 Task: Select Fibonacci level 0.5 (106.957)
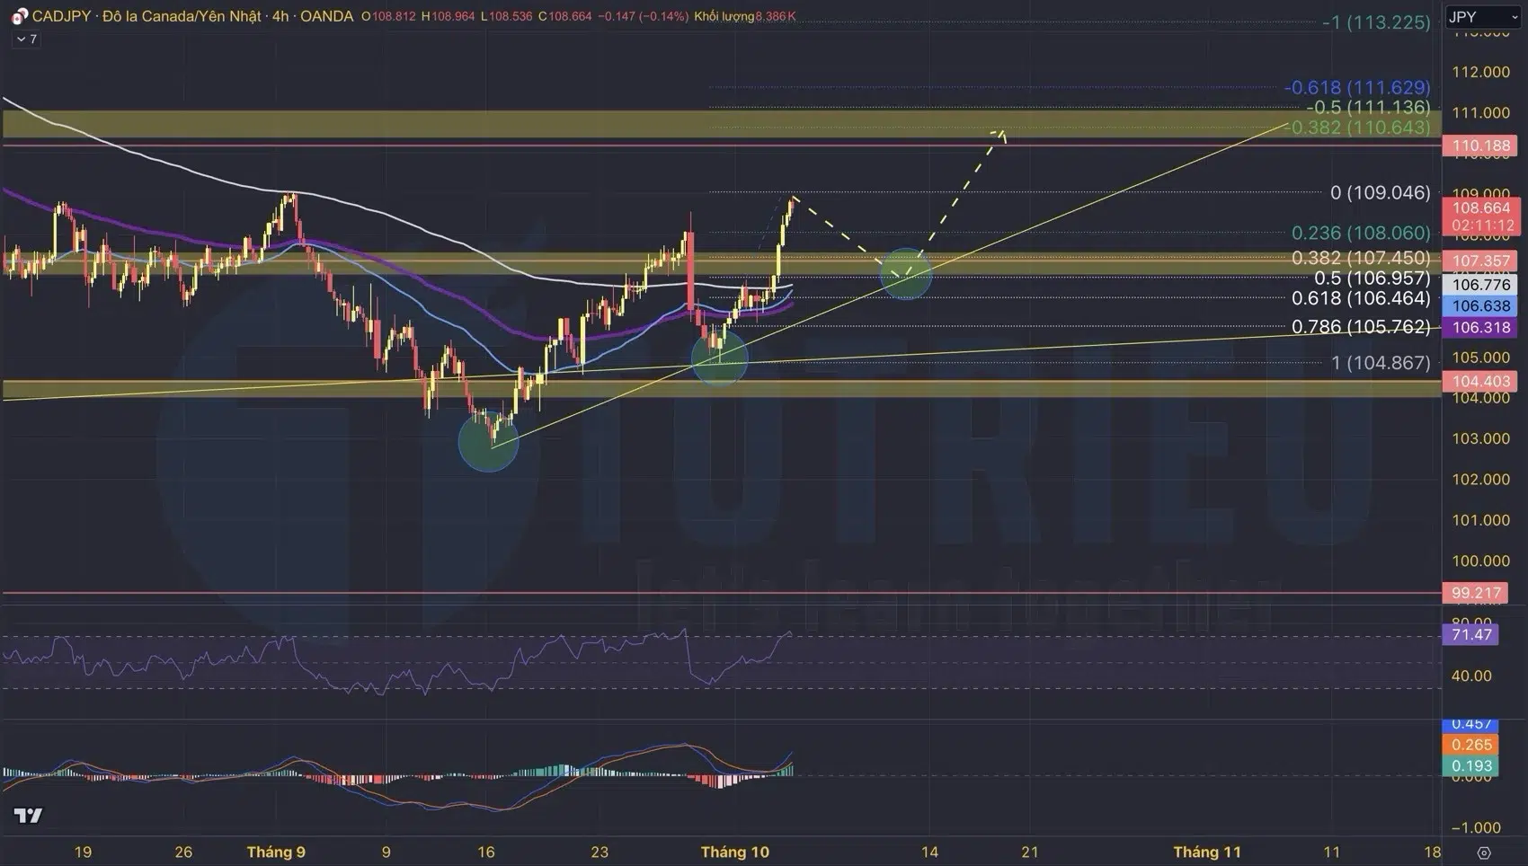pos(1373,278)
